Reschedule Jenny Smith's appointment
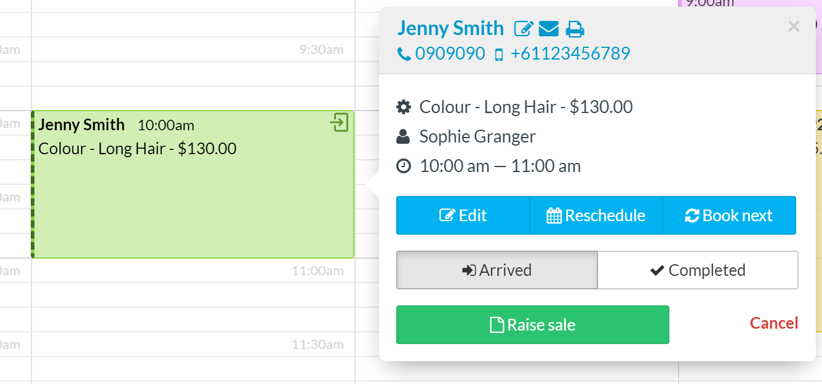The image size is (822, 384). [x=596, y=215]
